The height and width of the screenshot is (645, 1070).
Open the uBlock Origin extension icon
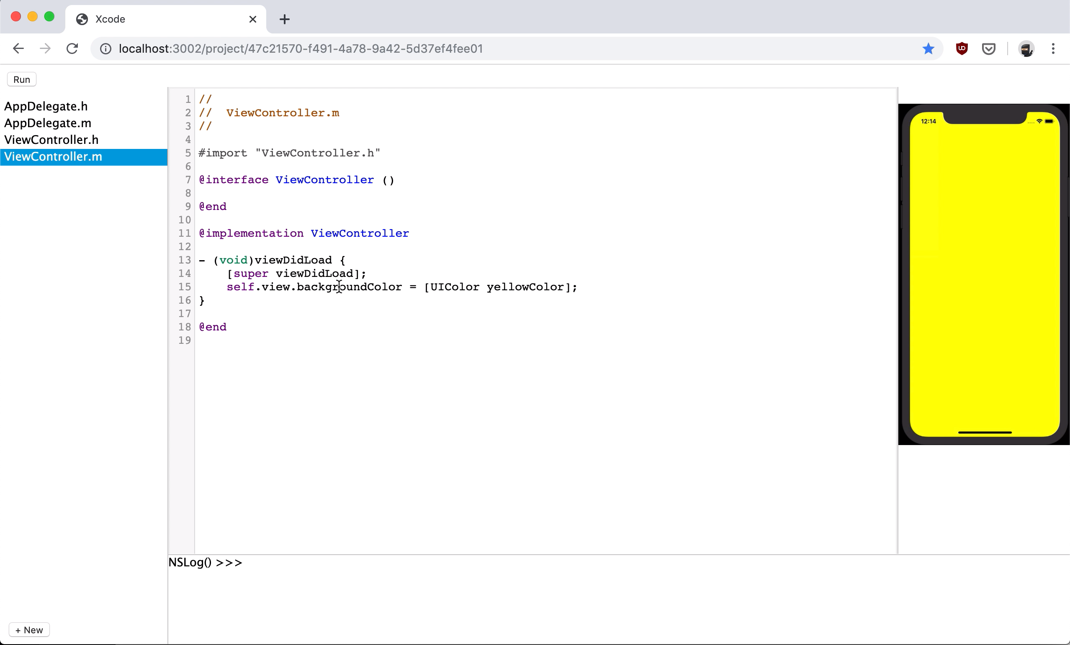(962, 49)
